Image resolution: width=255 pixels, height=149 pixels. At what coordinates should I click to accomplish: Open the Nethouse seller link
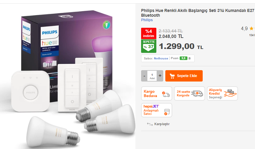pyautogui.click(x=161, y=58)
